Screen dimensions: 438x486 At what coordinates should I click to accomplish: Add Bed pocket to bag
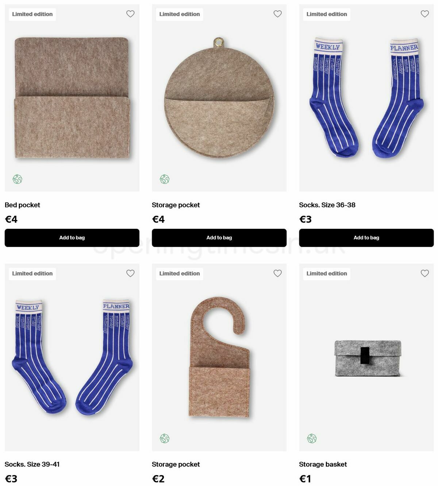pyautogui.click(x=72, y=238)
